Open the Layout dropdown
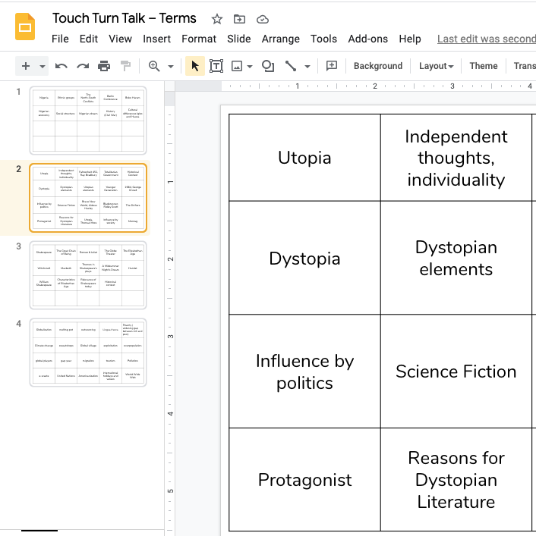 pyautogui.click(x=437, y=66)
